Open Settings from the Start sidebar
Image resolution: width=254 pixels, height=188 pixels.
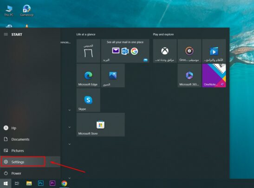pos(30,162)
